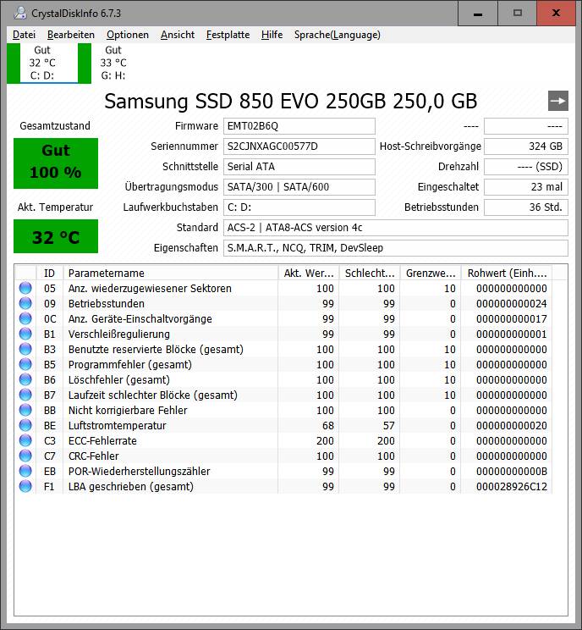Click the Akt. Temperatur label
Screen dimensions: 582x630
point(55,207)
